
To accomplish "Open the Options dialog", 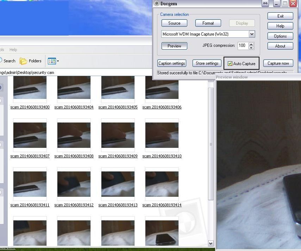I will click(x=280, y=36).
